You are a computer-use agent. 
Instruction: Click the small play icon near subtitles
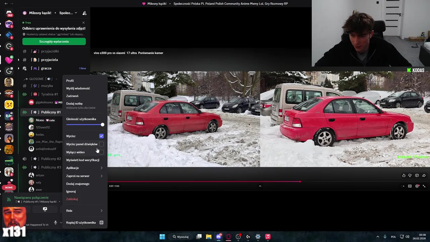(404, 186)
